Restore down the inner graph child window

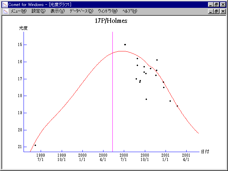217,11
